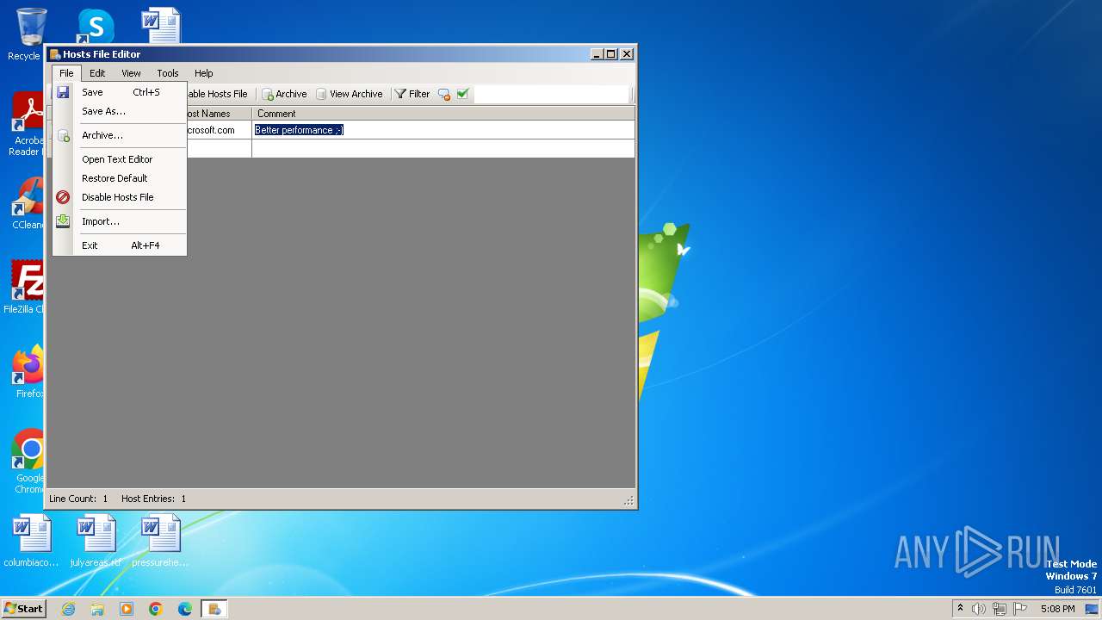Image resolution: width=1102 pixels, height=620 pixels.
Task: Click the green checkmark toolbar icon
Action: tap(462, 94)
